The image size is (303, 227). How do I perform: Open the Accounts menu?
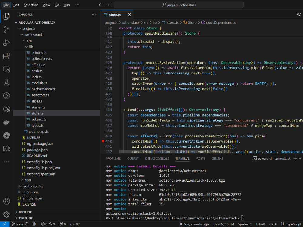tap(7, 201)
